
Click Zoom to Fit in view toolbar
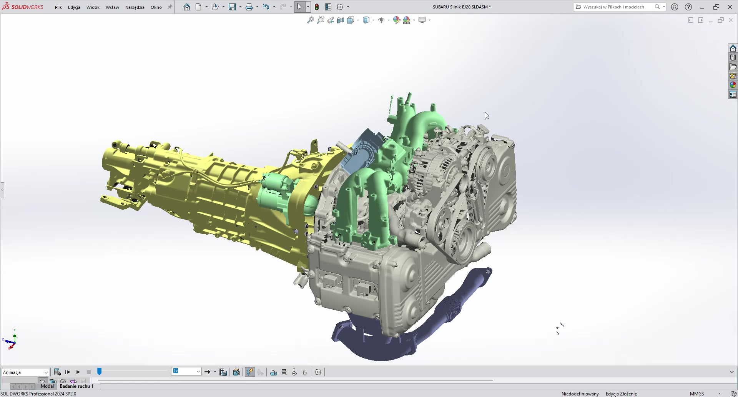point(311,20)
